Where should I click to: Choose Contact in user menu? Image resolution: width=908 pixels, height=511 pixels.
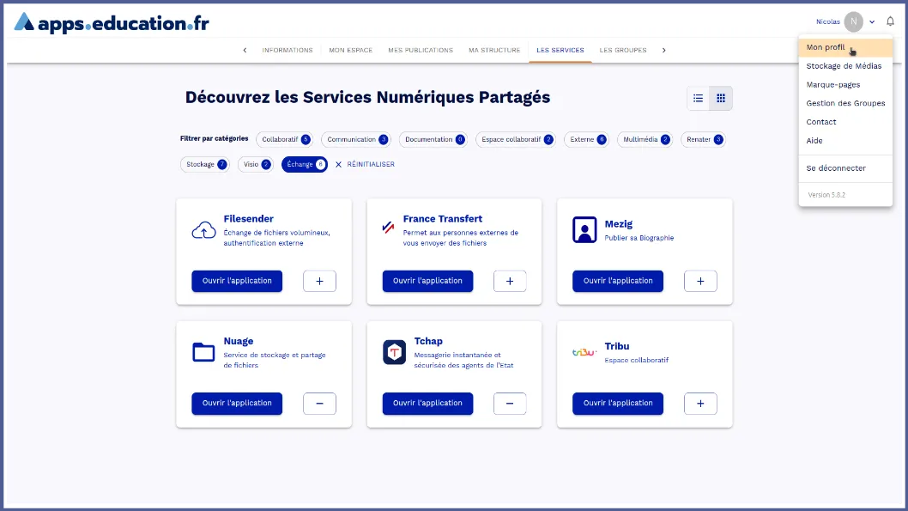pyautogui.click(x=845, y=122)
